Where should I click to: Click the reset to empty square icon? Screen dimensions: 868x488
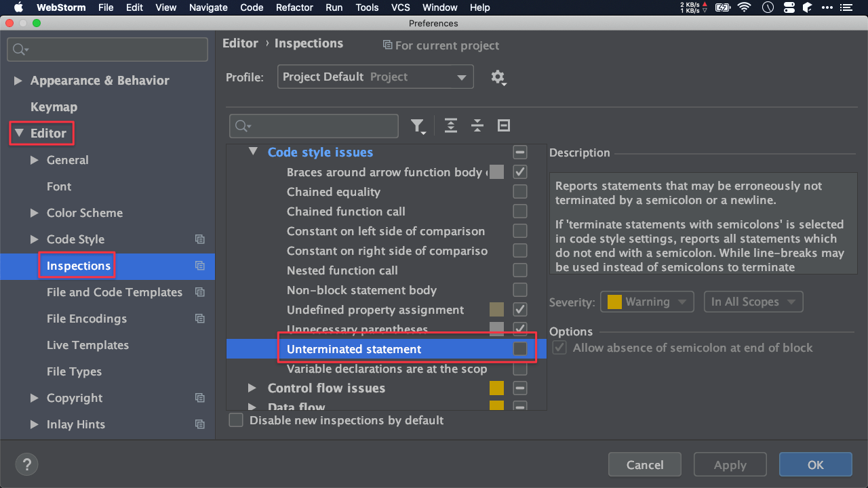[504, 125]
